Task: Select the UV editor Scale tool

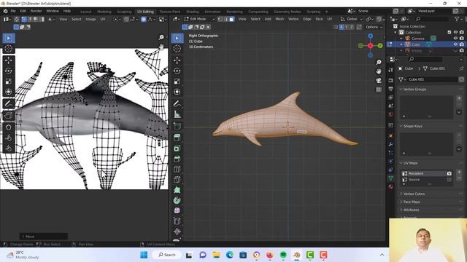Action: tap(9, 82)
